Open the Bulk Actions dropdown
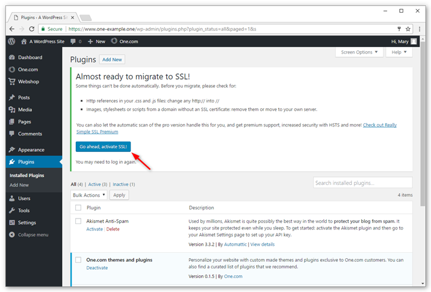431x292 pixels. [x=88, y=195]
